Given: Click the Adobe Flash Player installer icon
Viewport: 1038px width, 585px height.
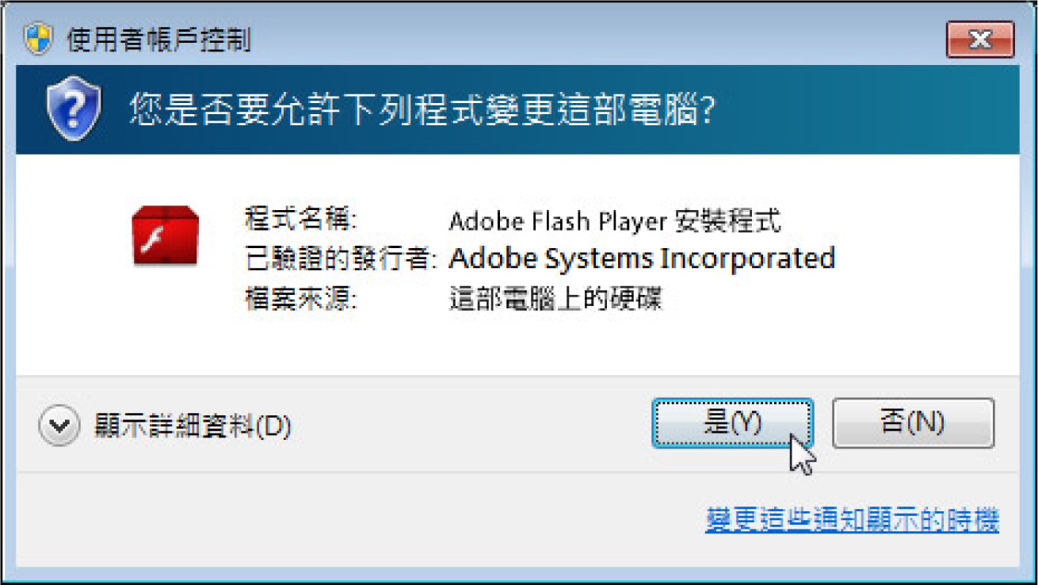Looking at the screenshot, I should point(165,235).
